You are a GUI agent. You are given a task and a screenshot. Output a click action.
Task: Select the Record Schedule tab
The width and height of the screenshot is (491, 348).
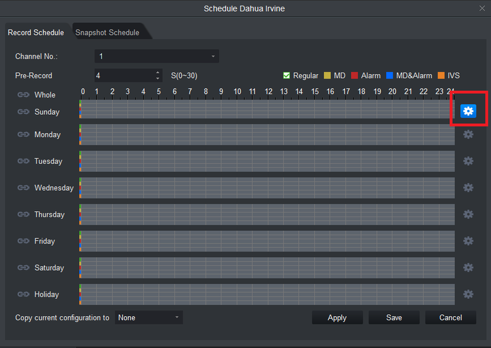tap(36, 33)
